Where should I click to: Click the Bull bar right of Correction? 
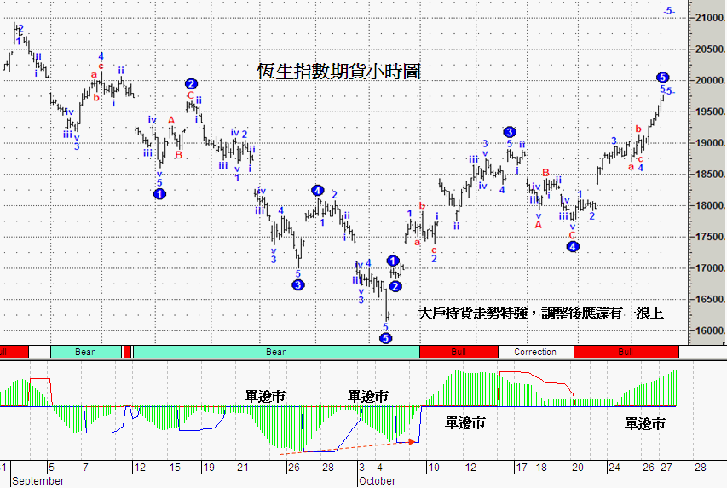tap(626, 352)
